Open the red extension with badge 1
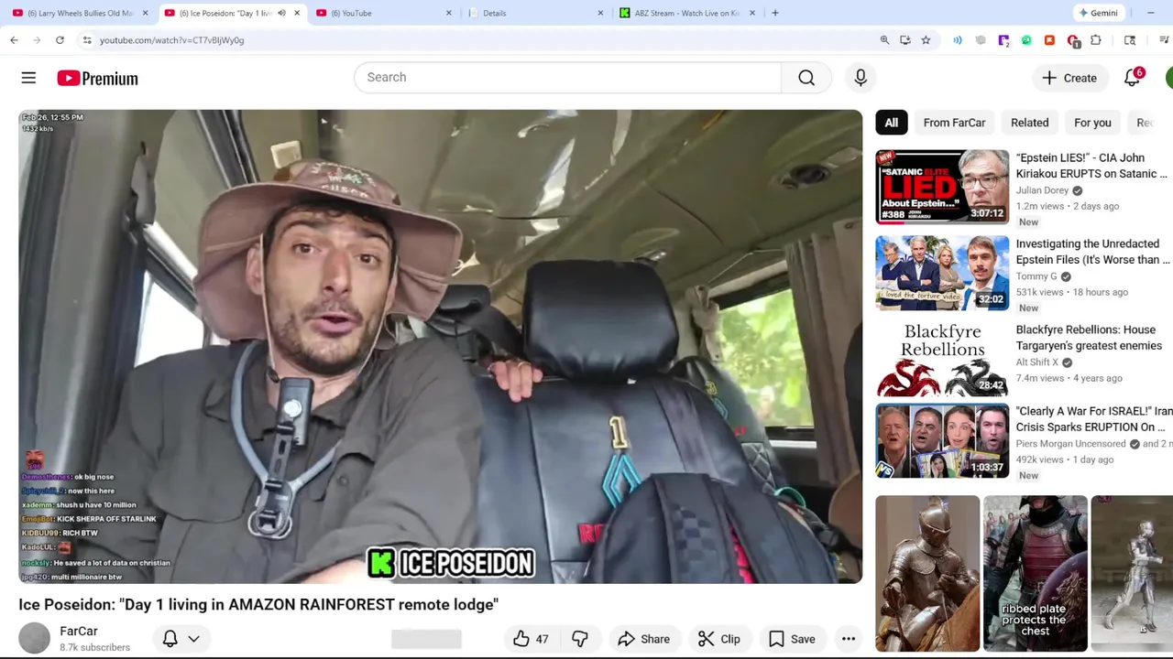The width and height of the screenshot is (1173, 659). pos(1073,40)
